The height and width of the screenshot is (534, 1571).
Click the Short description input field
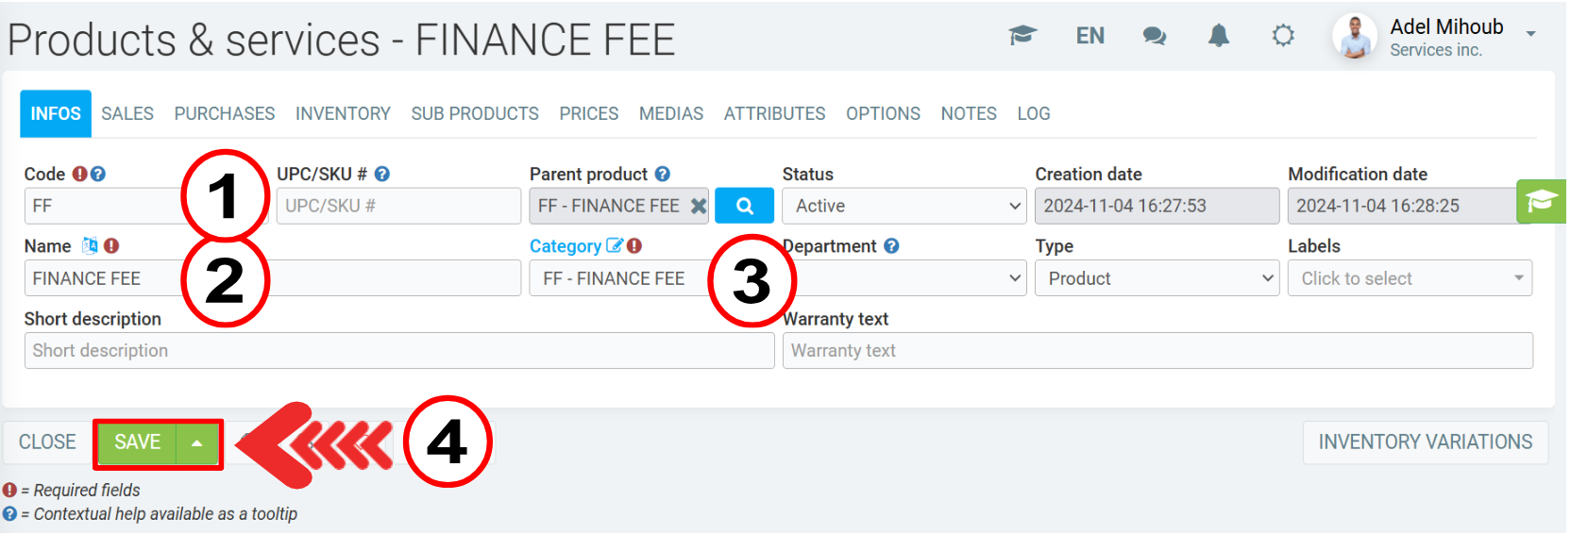pos(398,351)
